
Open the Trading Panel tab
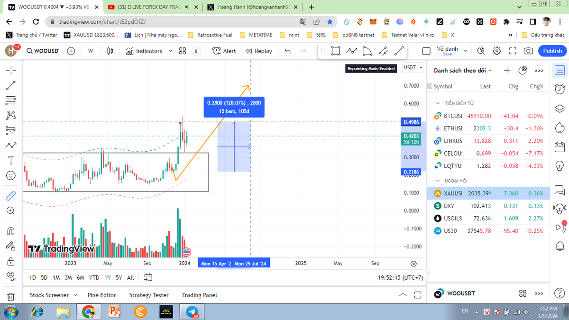pos(200,295)
